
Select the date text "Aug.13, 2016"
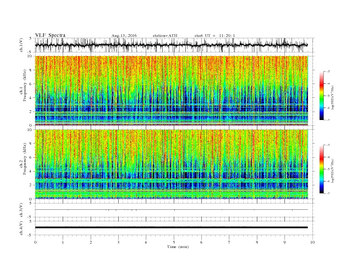(124, 36)
